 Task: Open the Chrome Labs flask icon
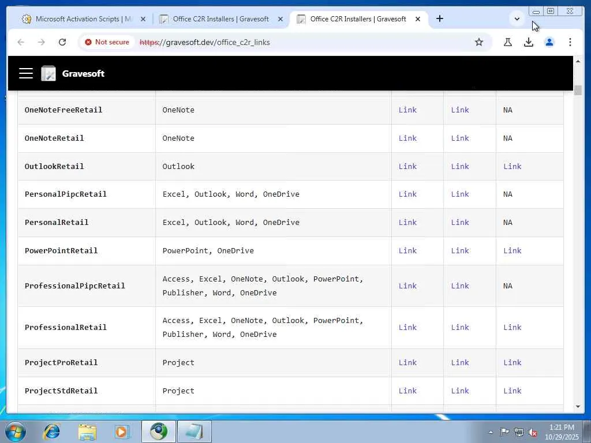pos(508,42)
